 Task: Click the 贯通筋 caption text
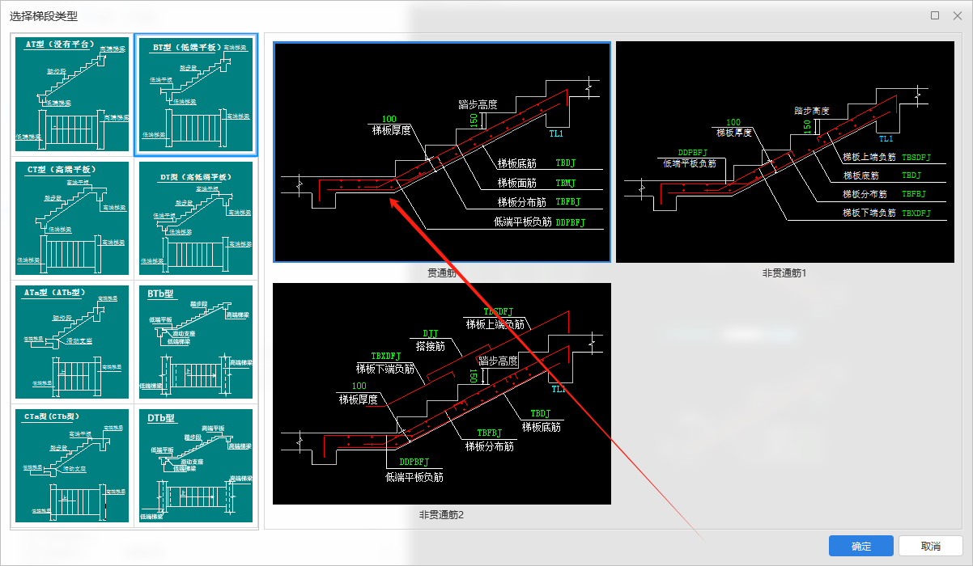[442, 273]
